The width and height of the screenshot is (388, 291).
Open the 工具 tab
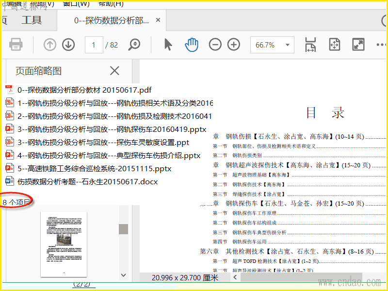(32, 20)
